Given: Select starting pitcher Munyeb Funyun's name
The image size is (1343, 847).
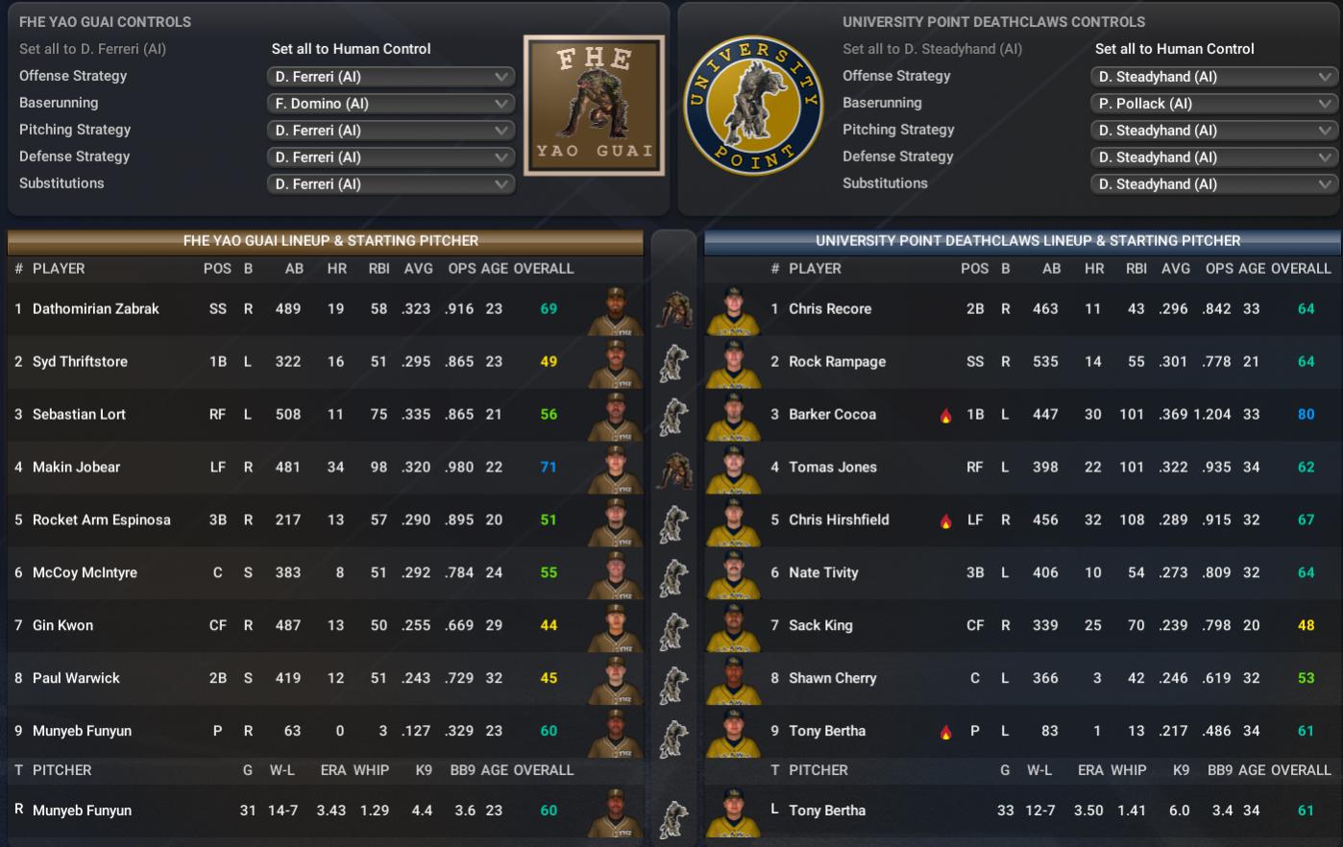Looking at the screenshot, I should pyautogui.click(x=82, y=811).
